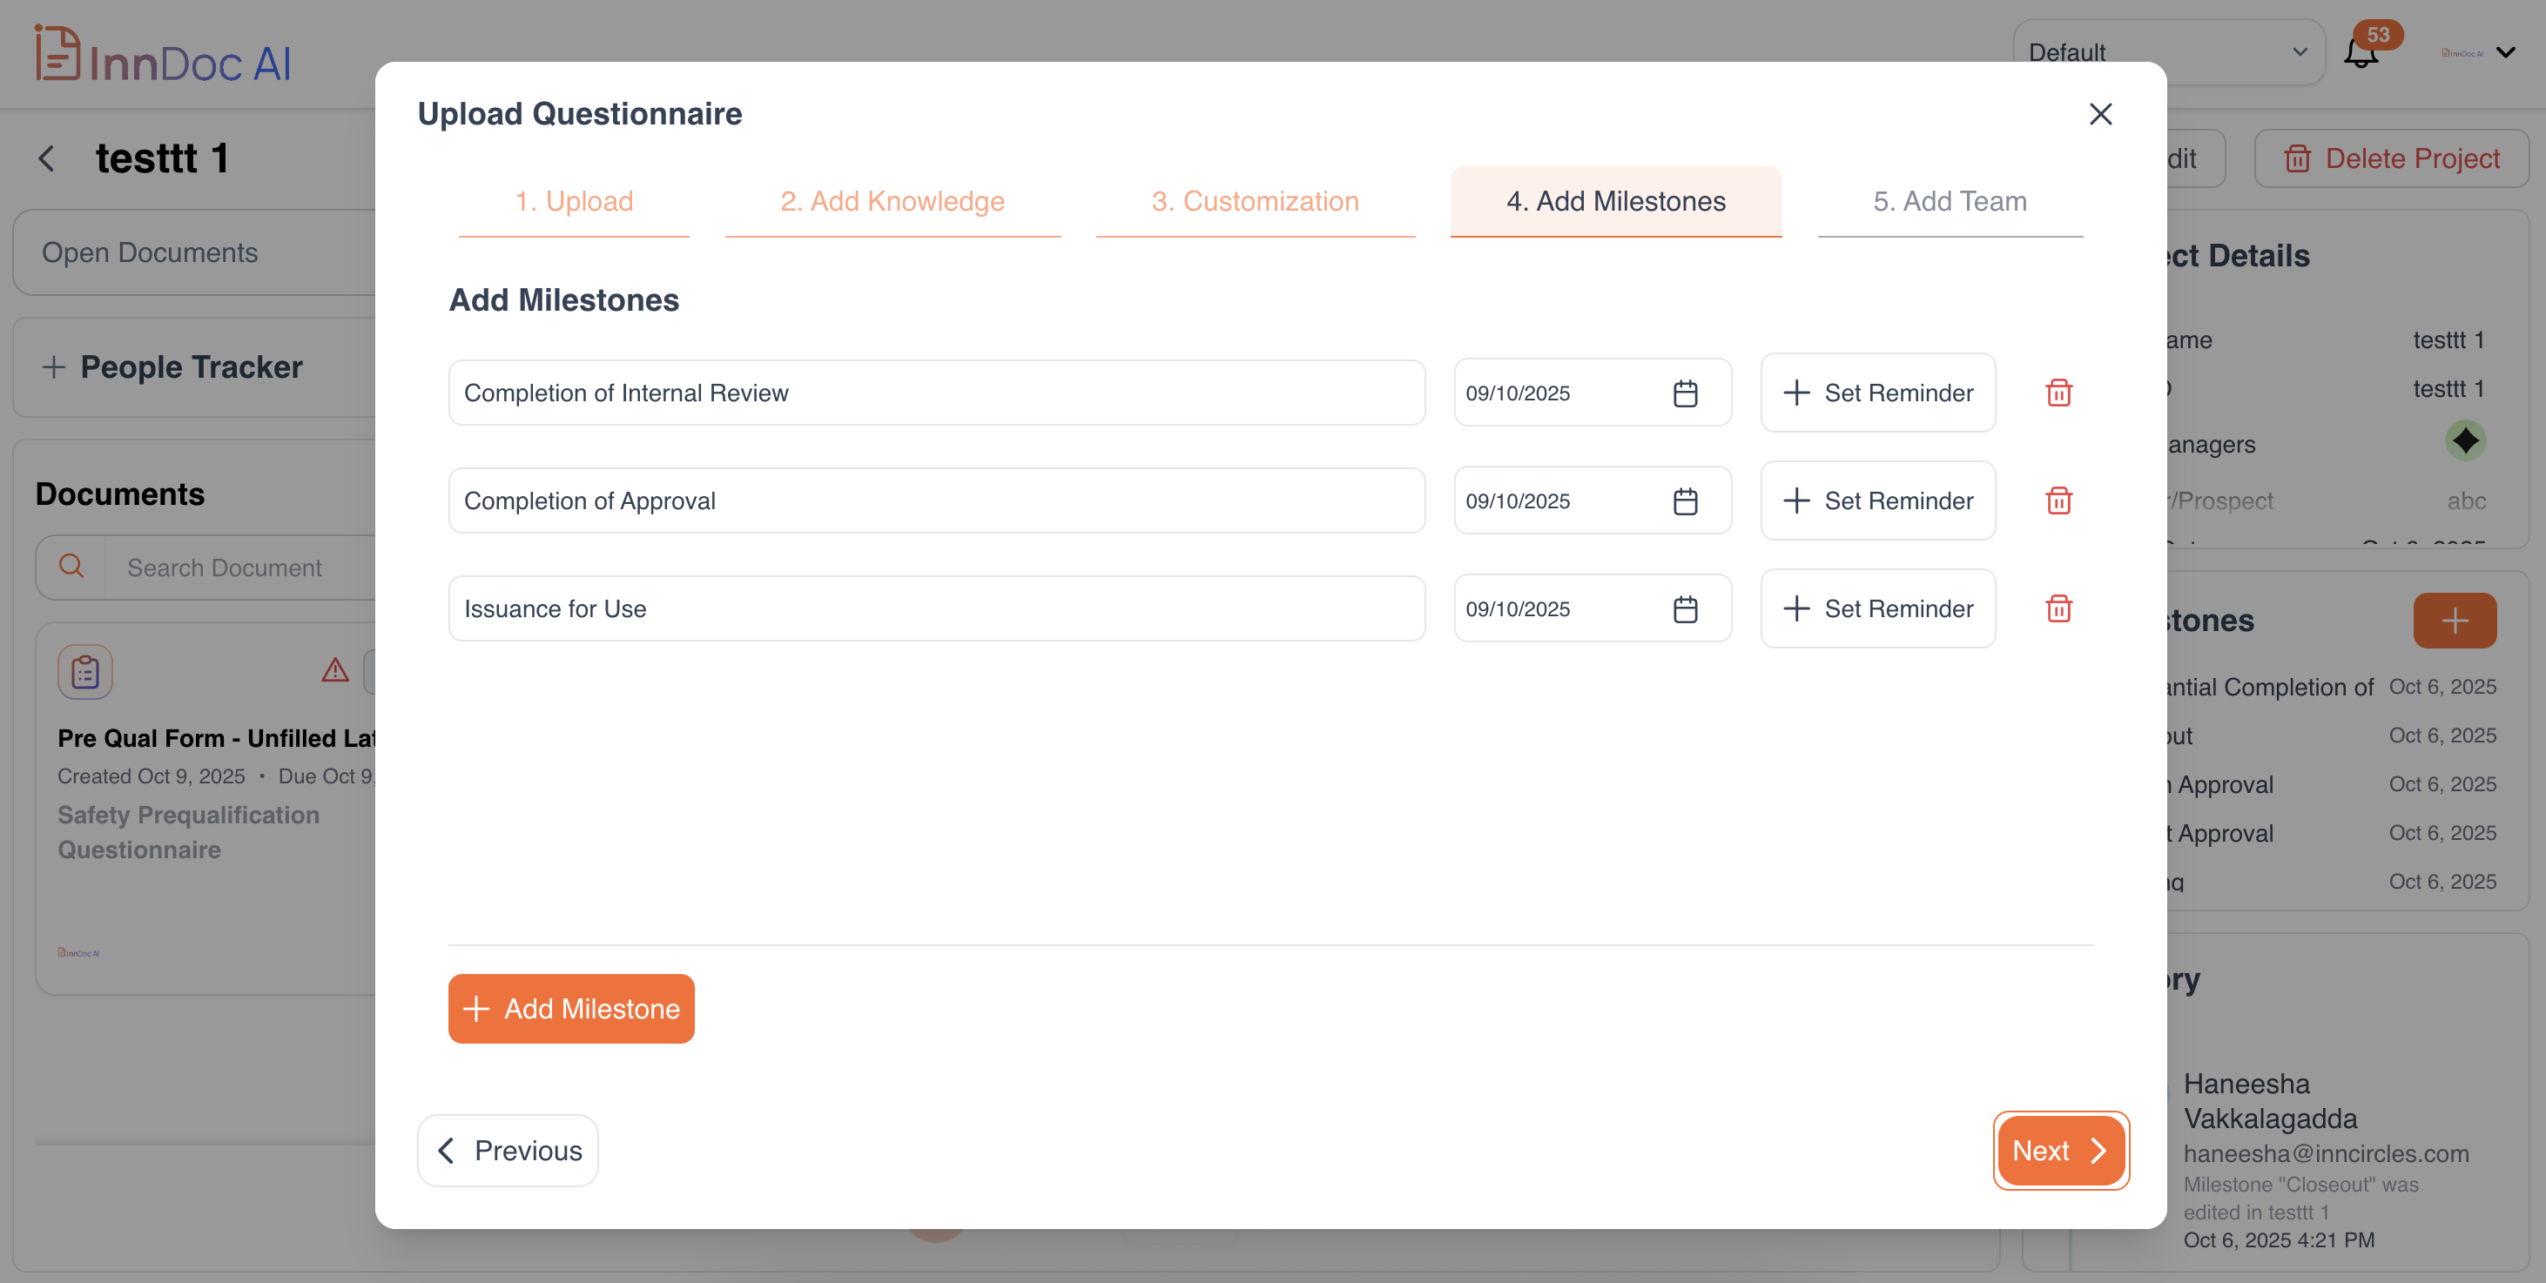Switch to the 5. Add Team tab
This screenshot has width=2546, height=1283.
click(1949, 201)
